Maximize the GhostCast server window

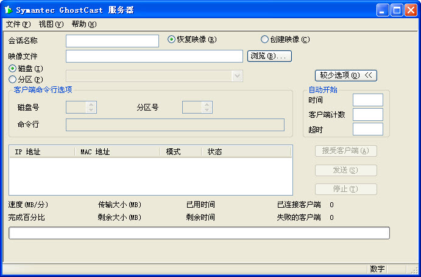click(x=397, y=10)
